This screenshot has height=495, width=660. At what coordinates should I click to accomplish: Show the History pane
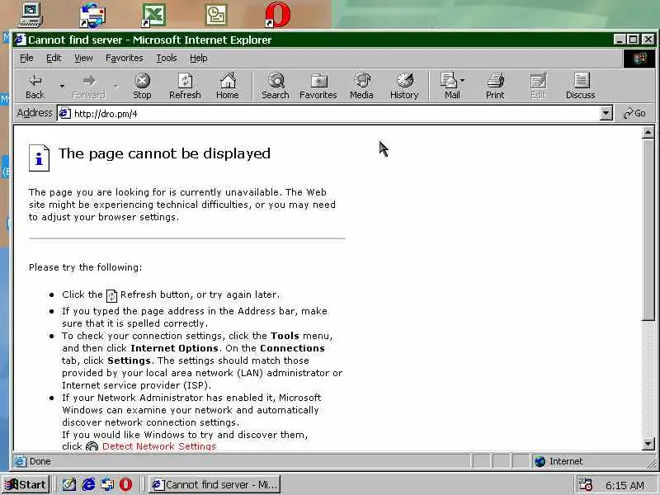404,87
